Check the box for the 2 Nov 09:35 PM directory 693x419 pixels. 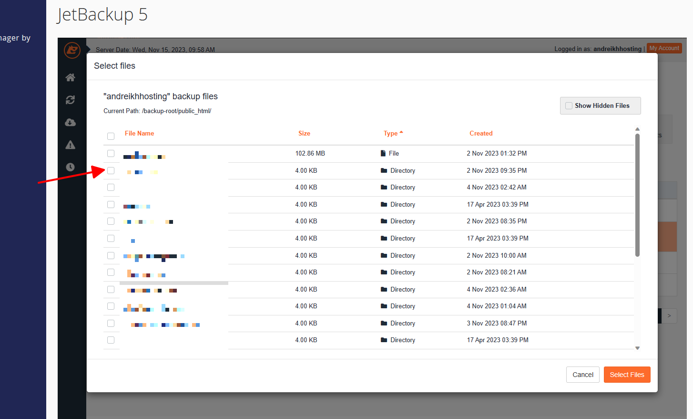click(x=111, y=170)
